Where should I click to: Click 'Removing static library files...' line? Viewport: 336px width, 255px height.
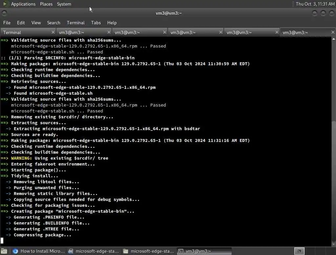55,194
